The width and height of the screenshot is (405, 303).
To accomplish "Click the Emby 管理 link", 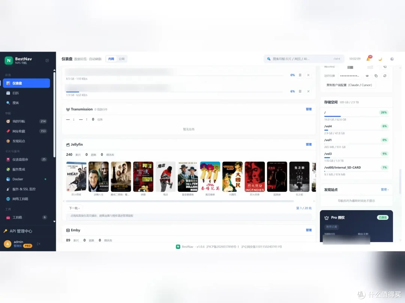I will pos(309,230).
